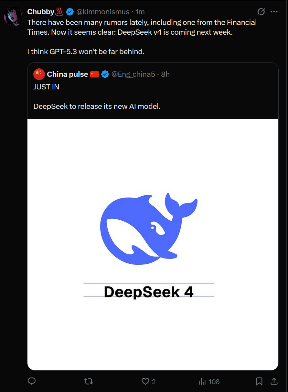This screenshot has width=288, height=392.
Task: Click Chubby's blue verified badge
Action: 70,12
